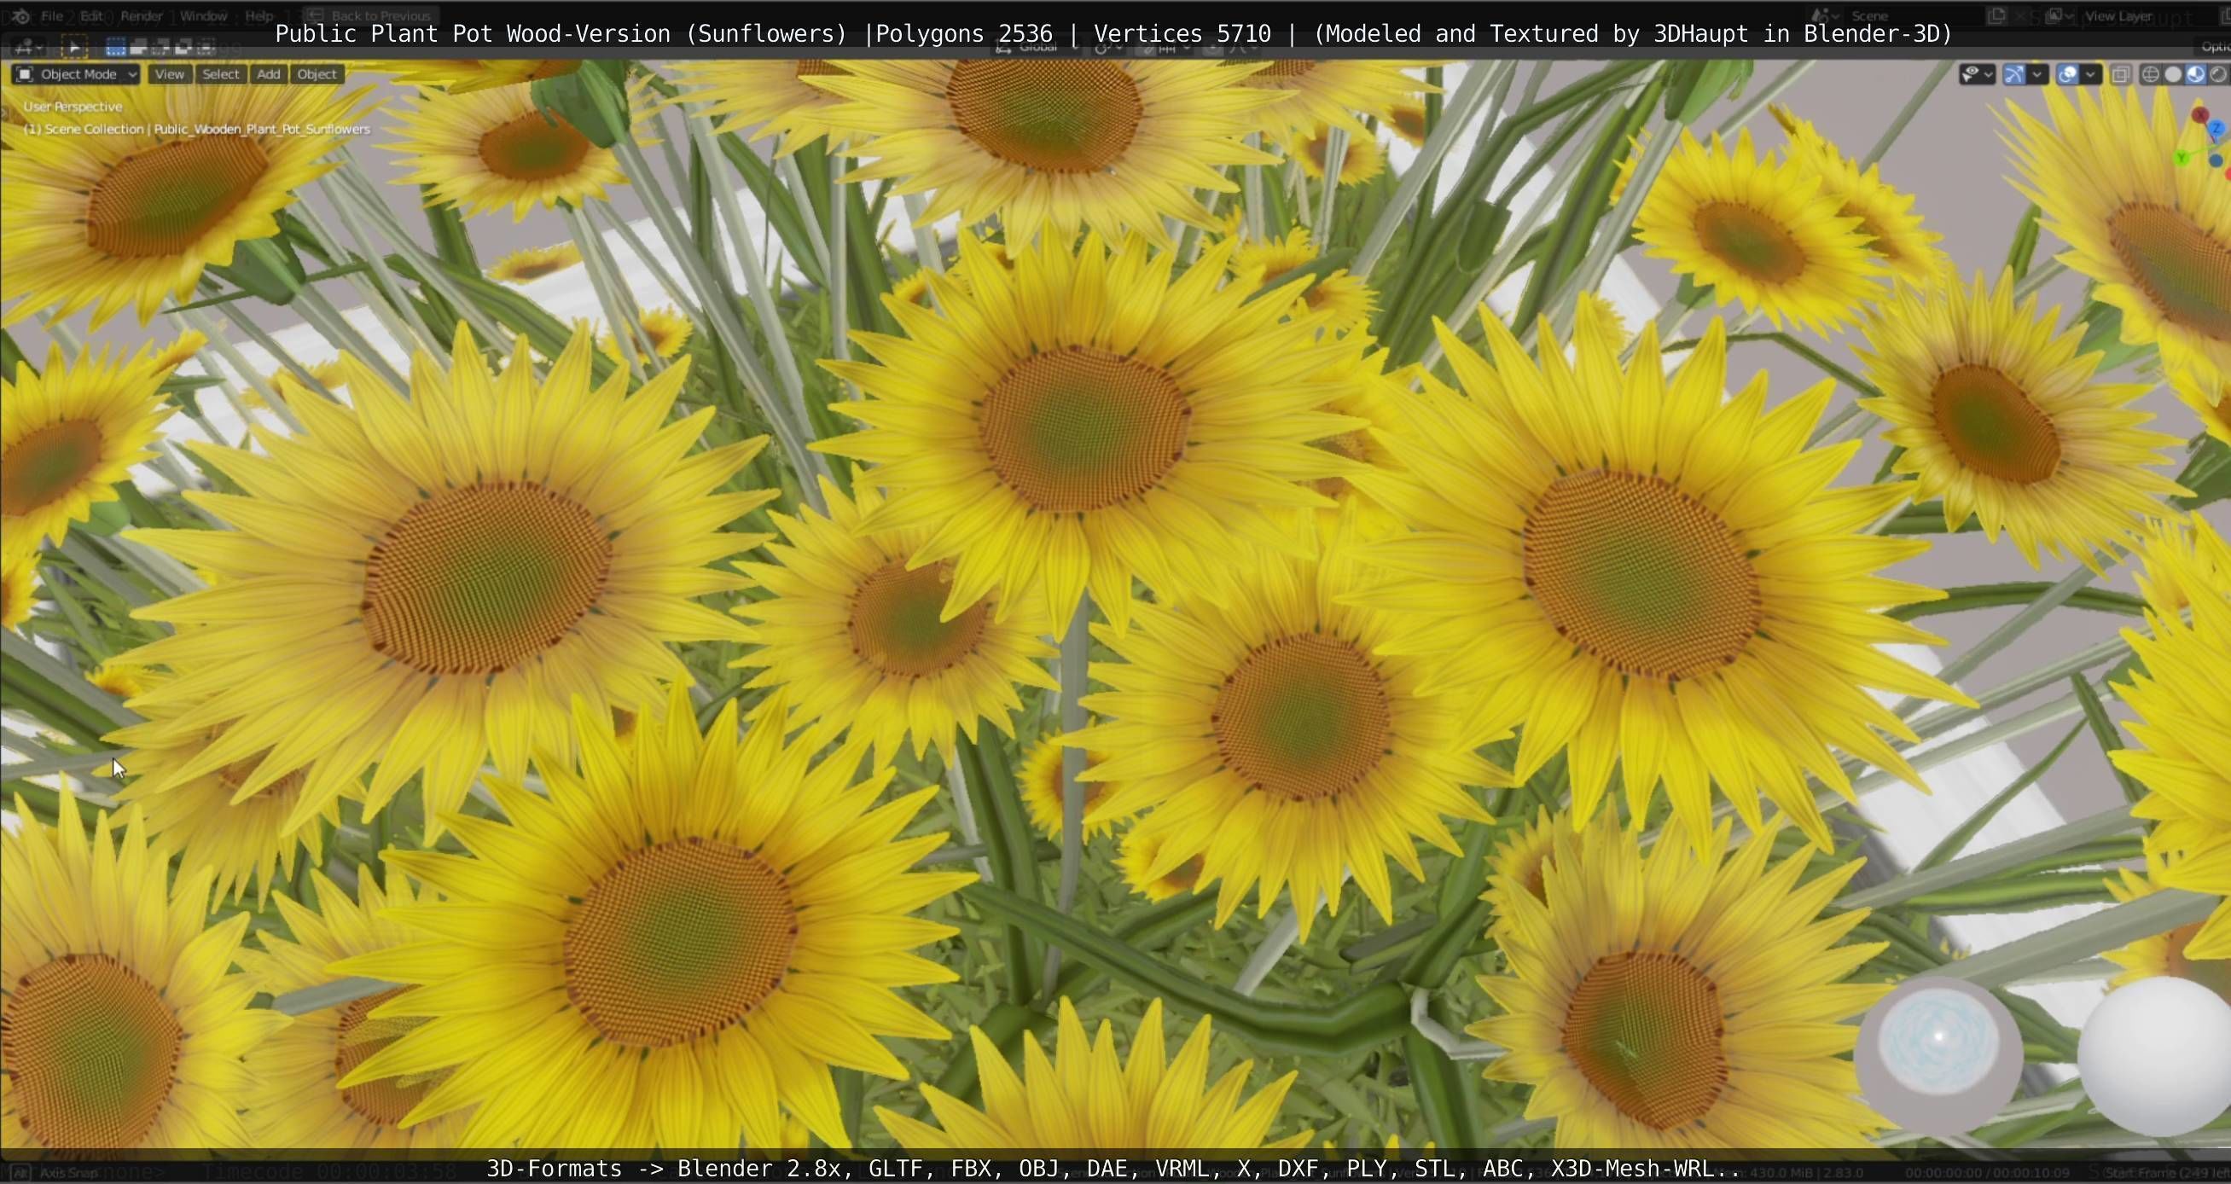The width and height of the screenshot is (2231, 1184).
Task: Set selection mode to subtract
Action: coord(161,47)
